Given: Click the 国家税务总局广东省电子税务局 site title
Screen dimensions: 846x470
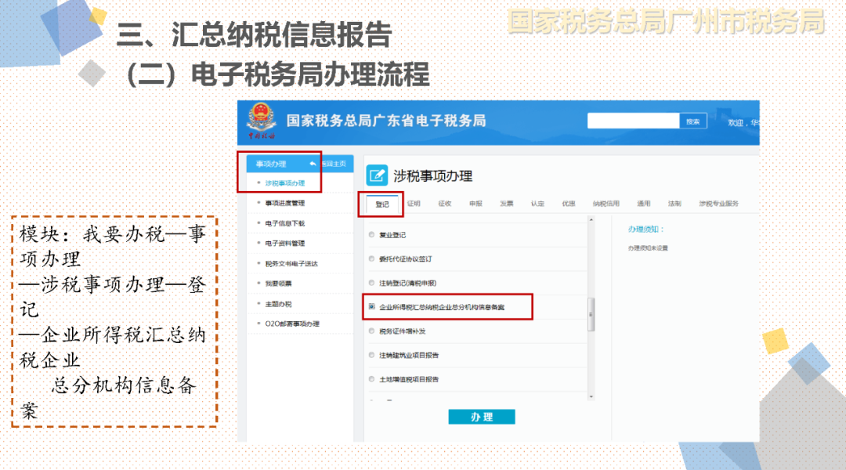Looking at the screenshot, I should point(386,121).
